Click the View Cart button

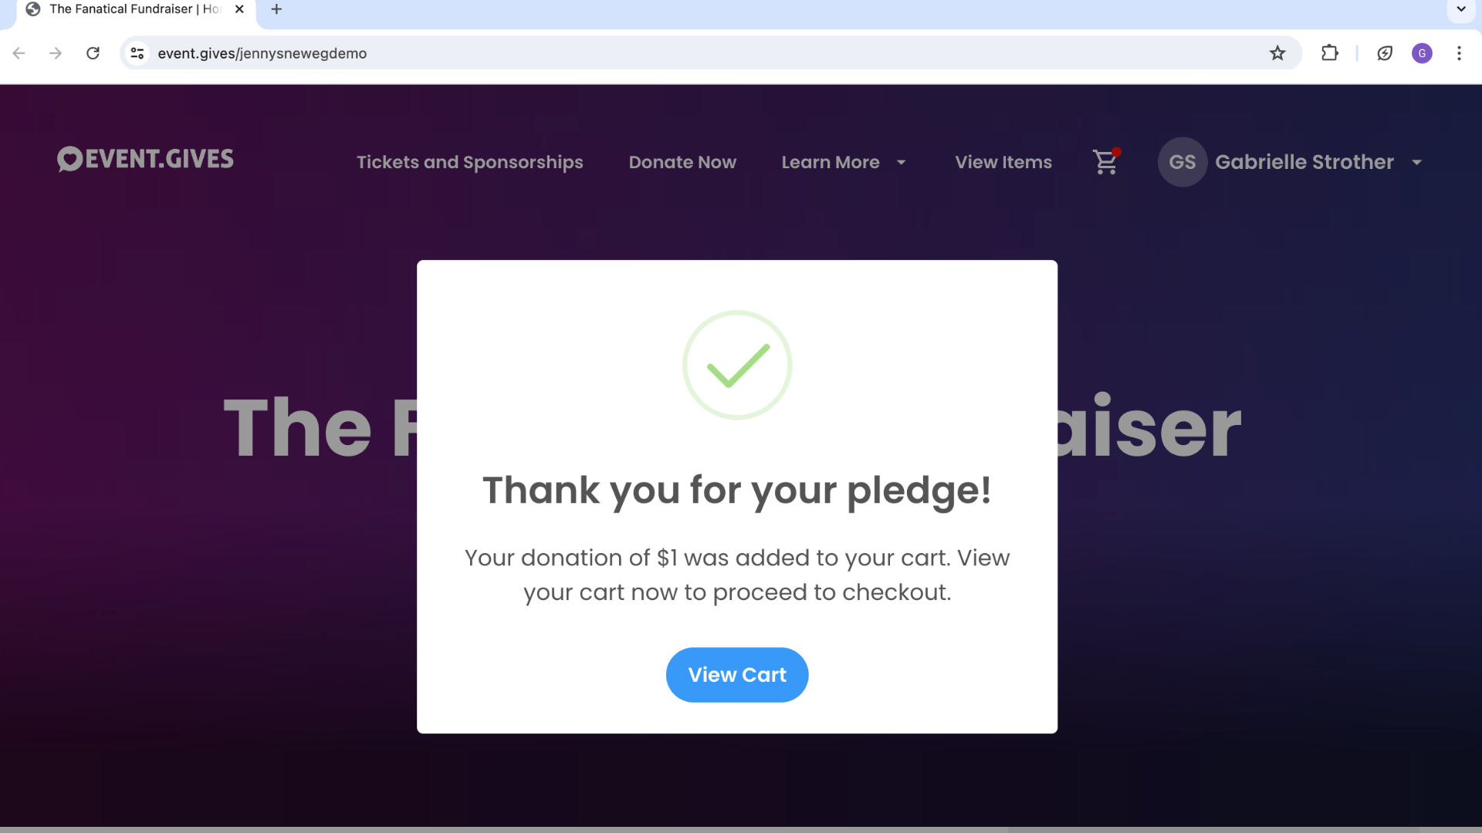tap(737, 675)
